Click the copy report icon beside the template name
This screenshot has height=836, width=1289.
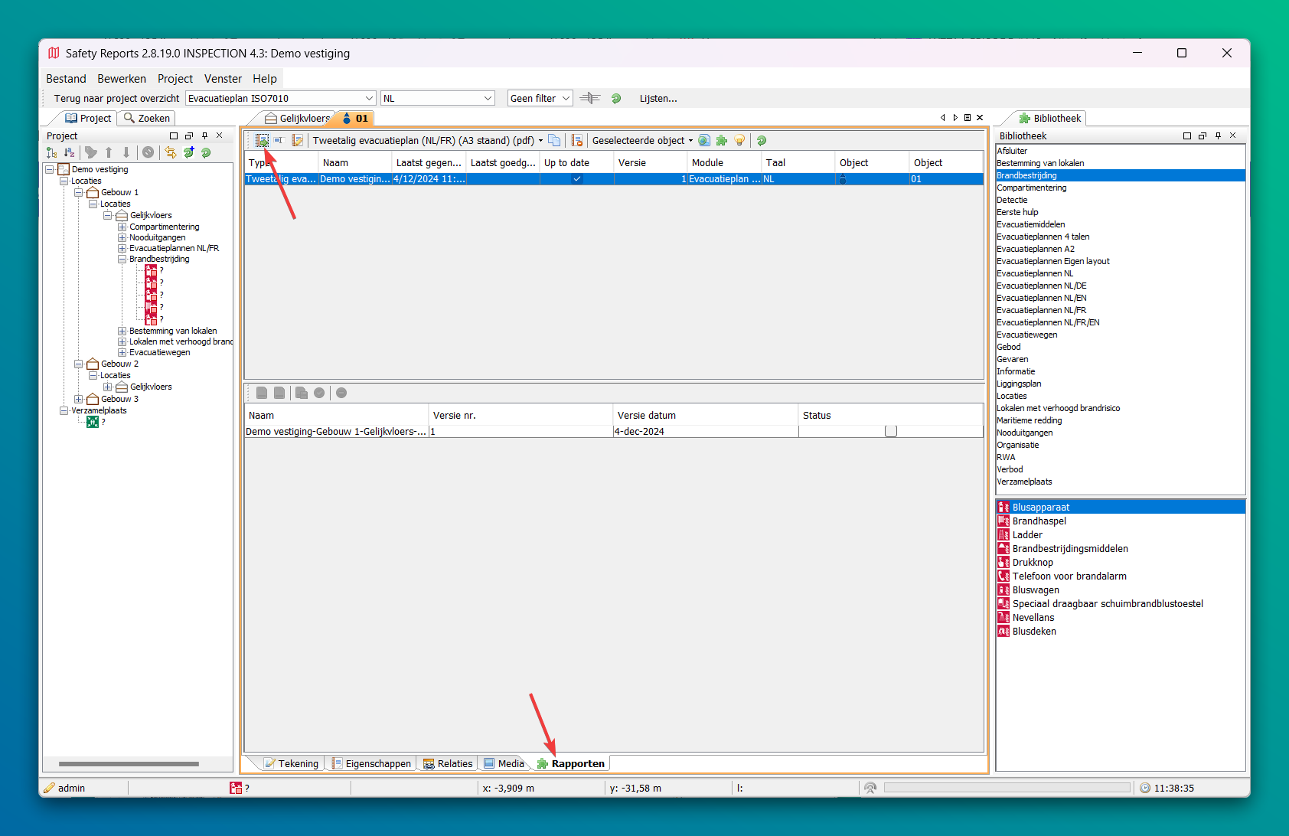pyautogui.click(x=554, y=141)
